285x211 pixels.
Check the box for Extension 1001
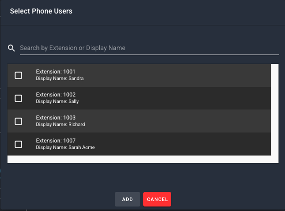click(18, 75)
